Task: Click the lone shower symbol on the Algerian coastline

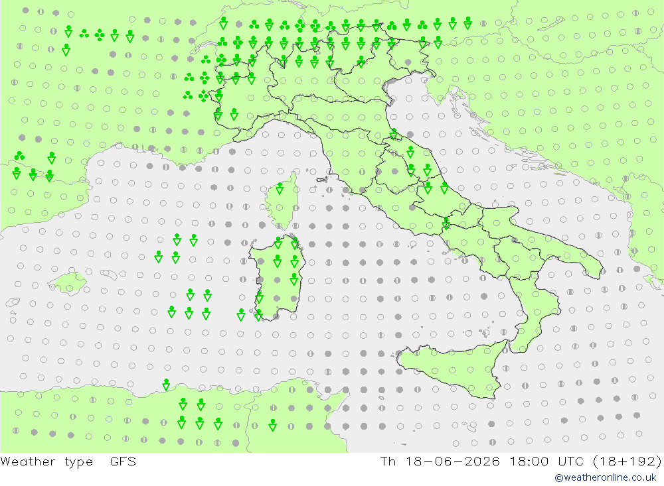Action: (167, 385)
